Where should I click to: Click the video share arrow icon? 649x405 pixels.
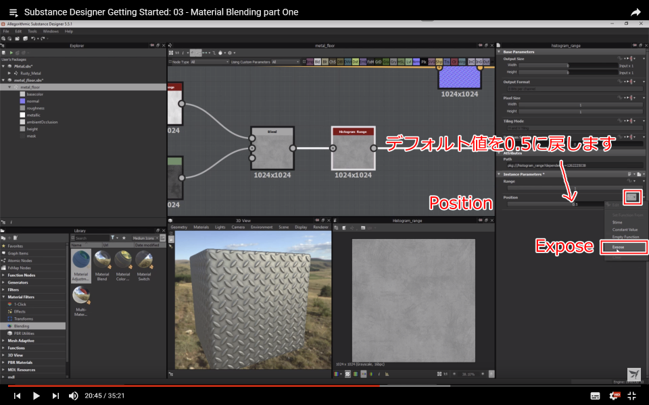(635, 12)
